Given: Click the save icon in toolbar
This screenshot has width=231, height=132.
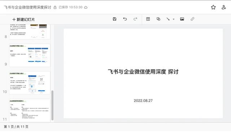Looking at the screenshot, I should click(x=114, y=19).
